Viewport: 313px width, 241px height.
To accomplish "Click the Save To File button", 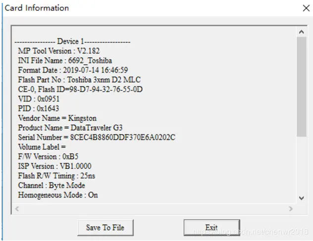I will coord(105,228).
